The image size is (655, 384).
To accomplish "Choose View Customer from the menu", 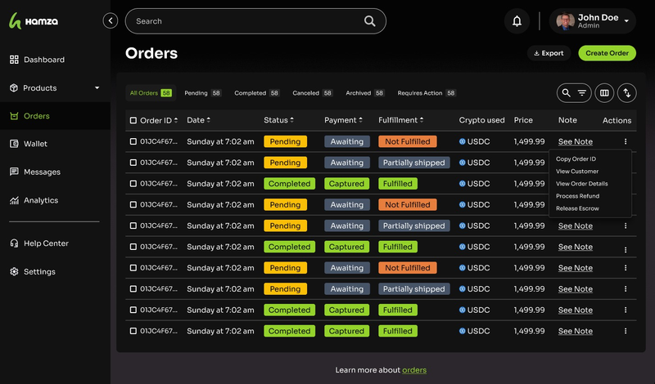I will click(577, 172).
